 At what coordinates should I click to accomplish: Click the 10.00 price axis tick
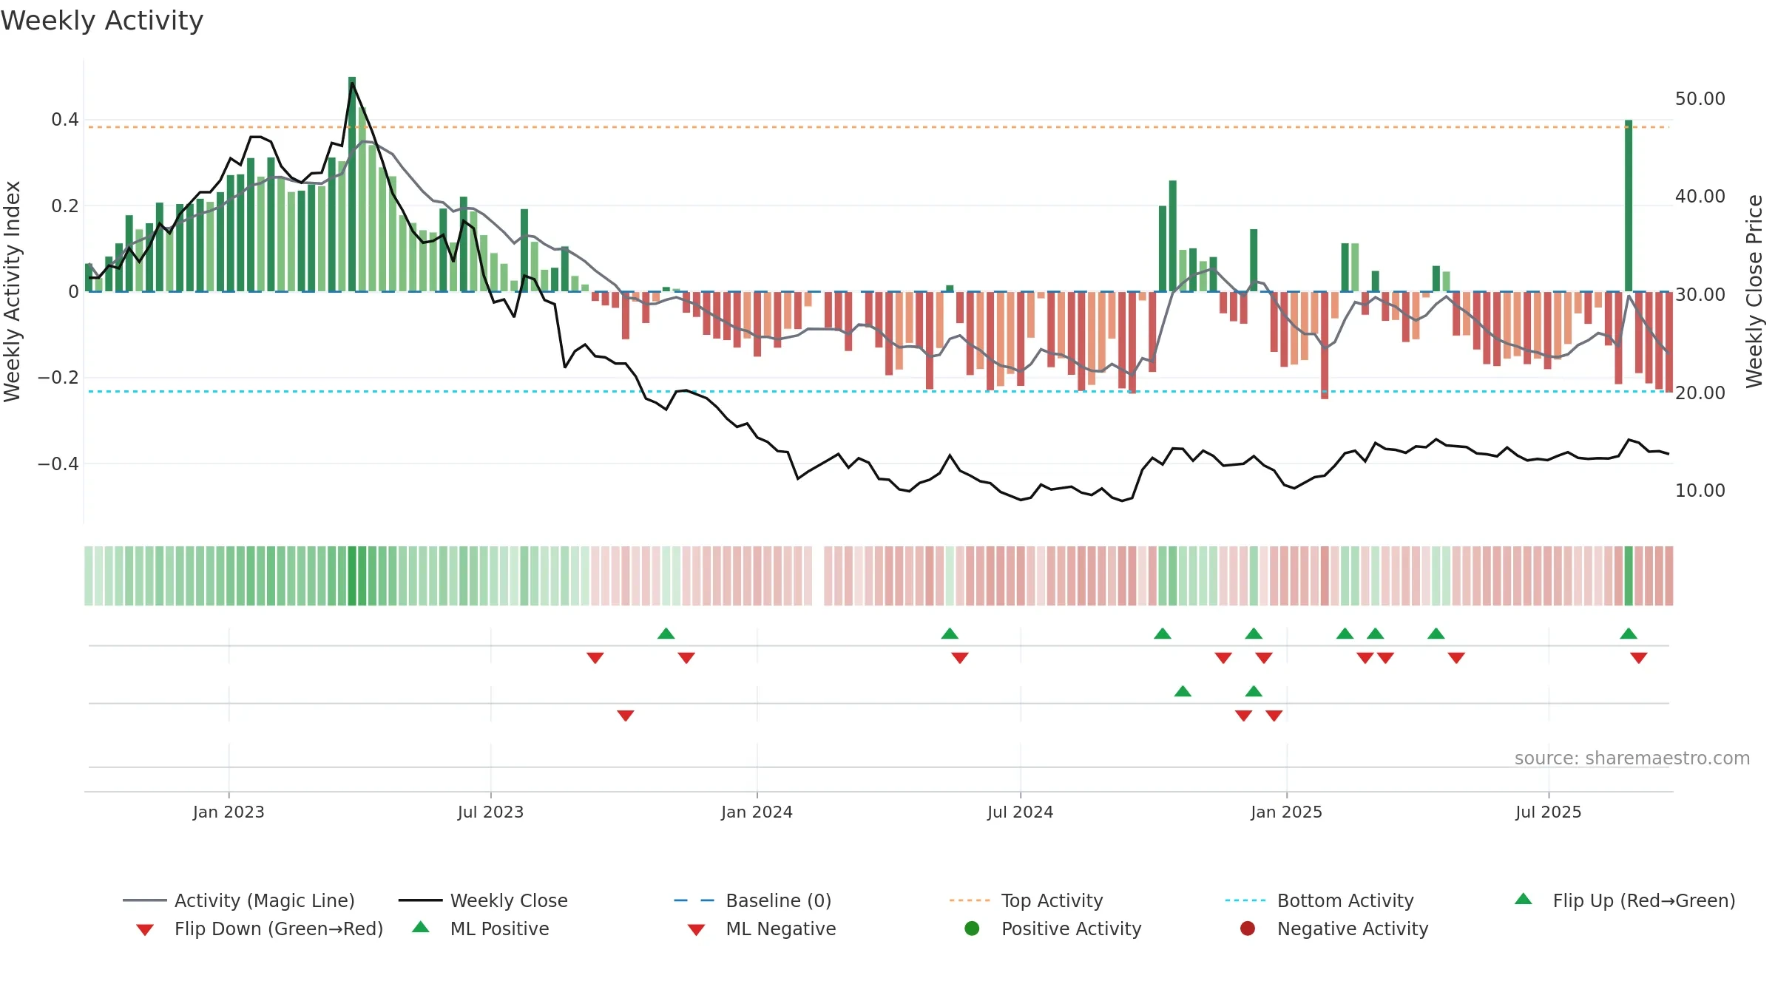1700,490
